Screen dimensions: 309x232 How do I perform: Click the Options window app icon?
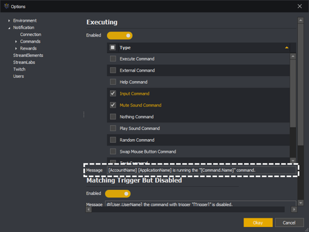pyautogui.click(x=7, y=6)
